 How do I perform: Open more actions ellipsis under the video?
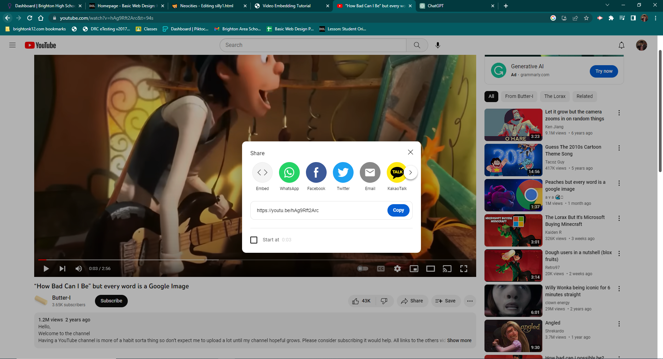pos(470,301)
